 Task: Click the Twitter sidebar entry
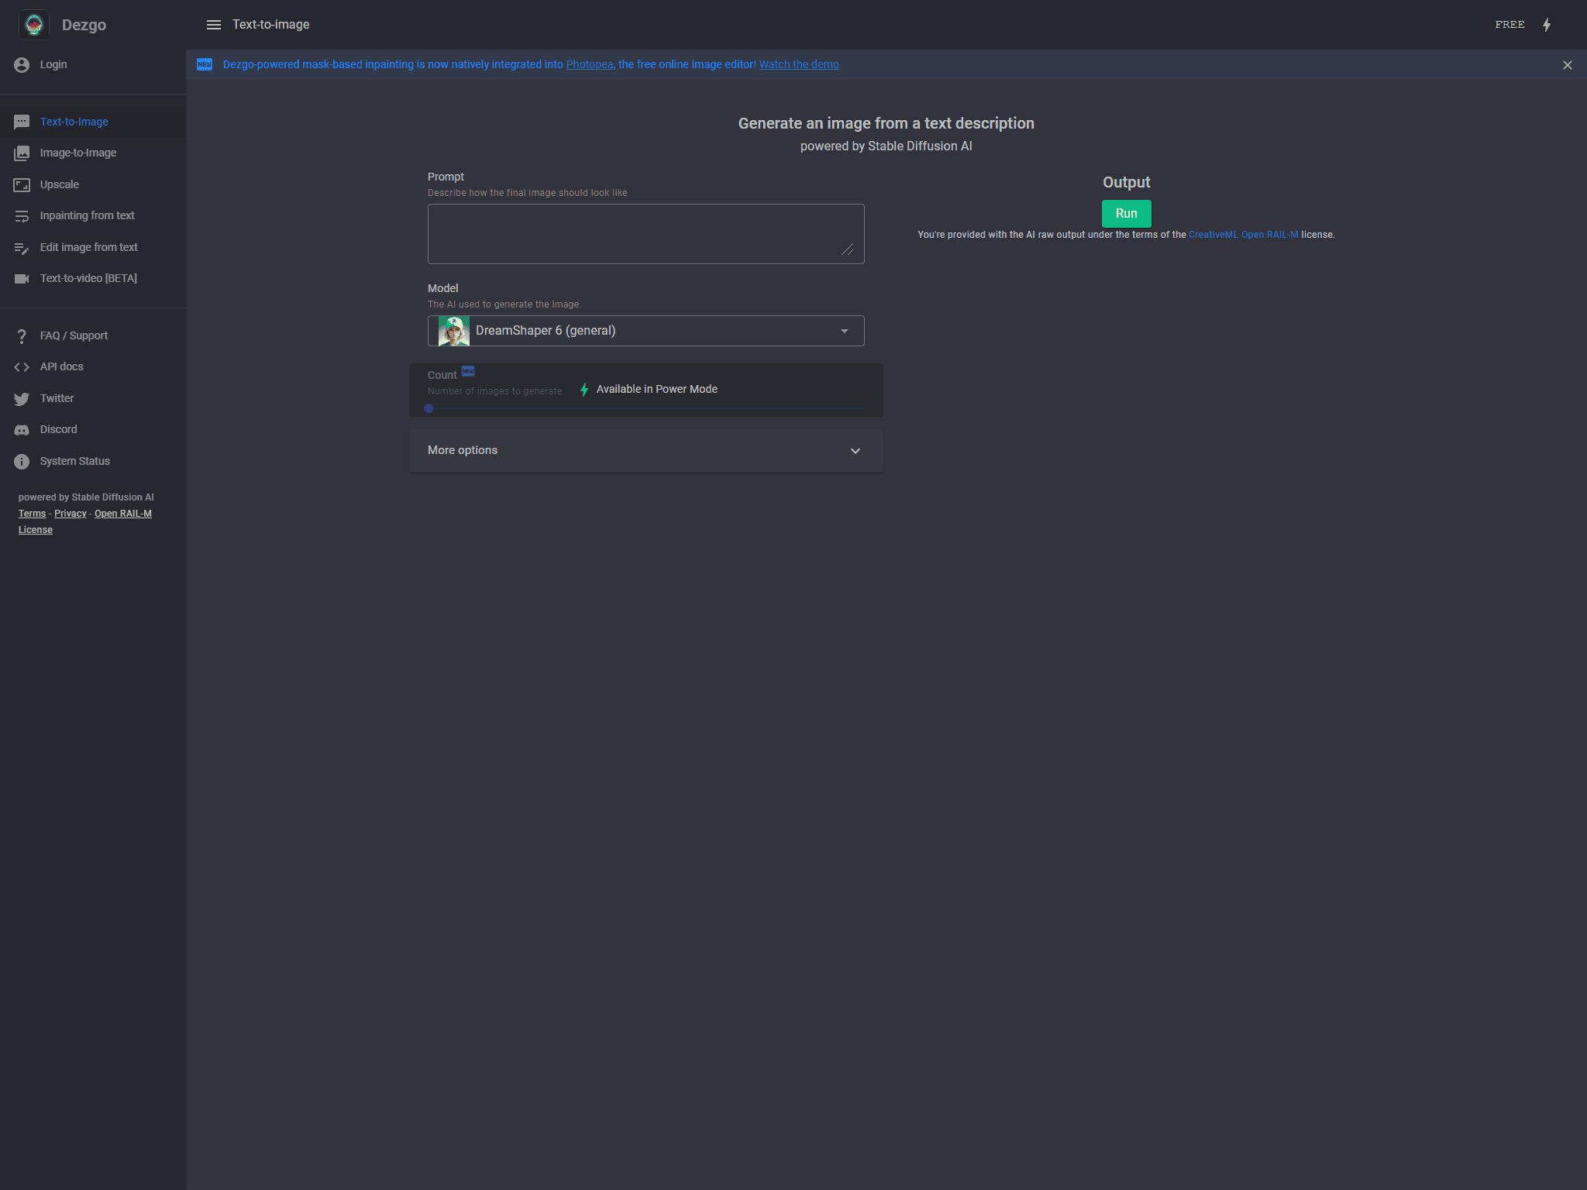click(93, 399)
